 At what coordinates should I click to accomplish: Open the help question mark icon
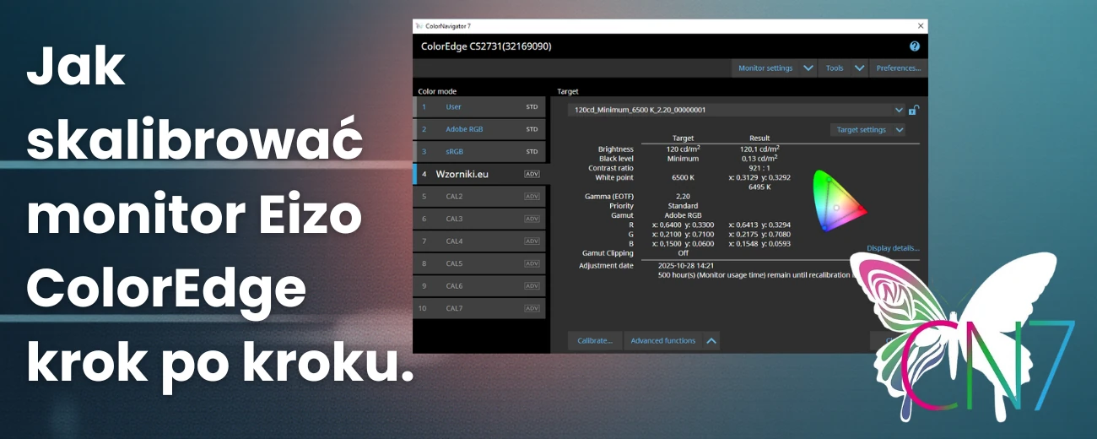(x=915, y=46)
